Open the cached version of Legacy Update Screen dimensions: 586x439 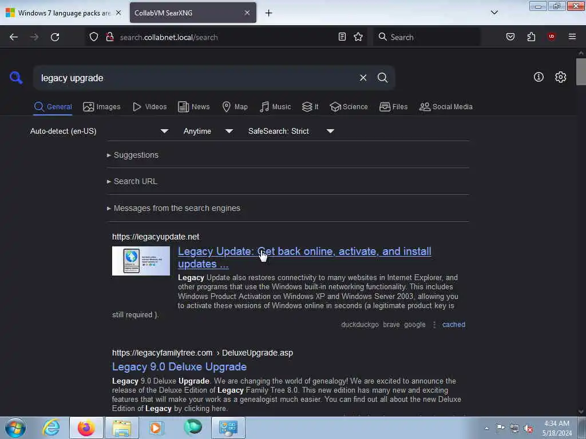point(454,325)
